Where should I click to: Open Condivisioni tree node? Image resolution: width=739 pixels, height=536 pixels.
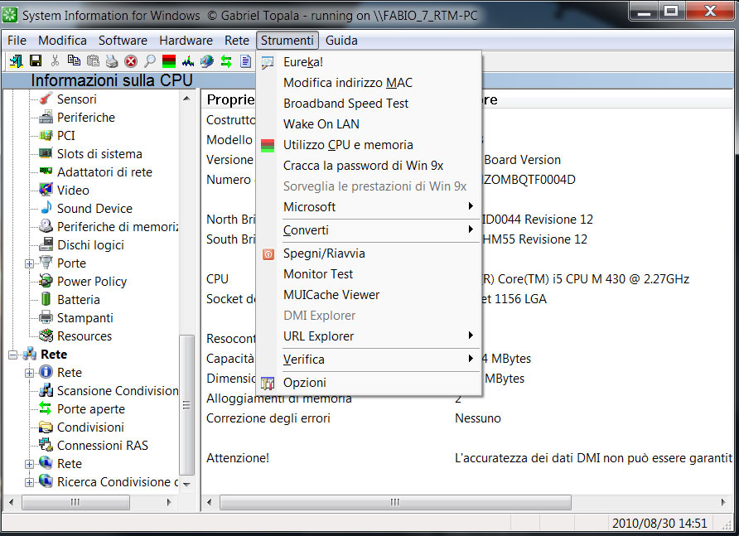[90, 427]
